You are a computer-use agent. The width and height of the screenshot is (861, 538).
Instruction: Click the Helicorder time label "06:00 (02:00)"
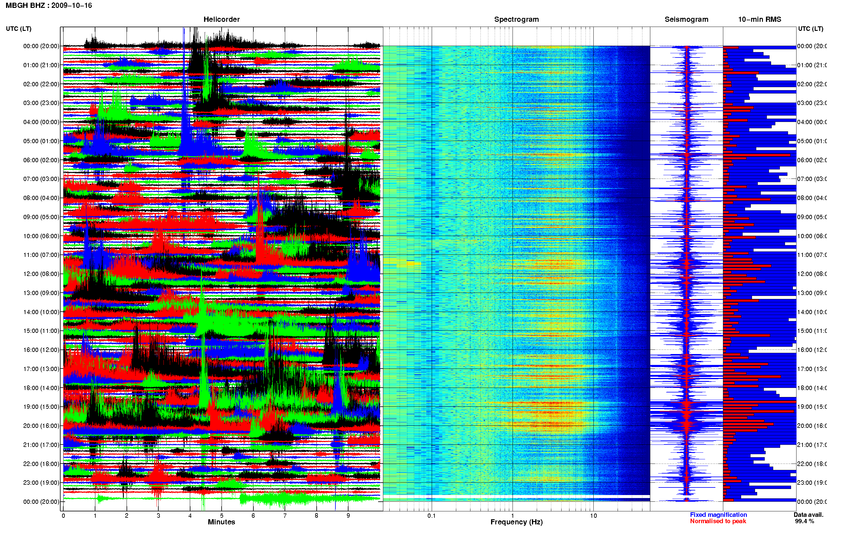41,160
